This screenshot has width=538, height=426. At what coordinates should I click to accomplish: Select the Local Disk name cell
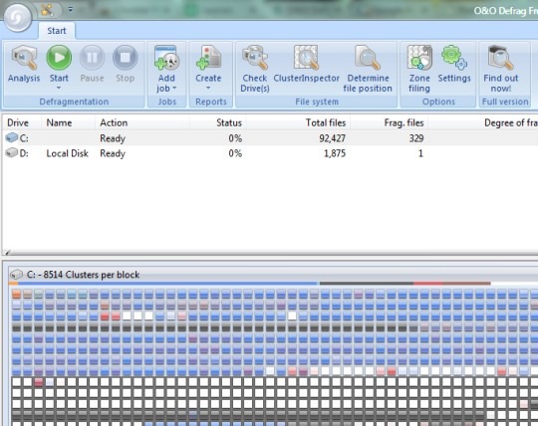pos(68,153)
